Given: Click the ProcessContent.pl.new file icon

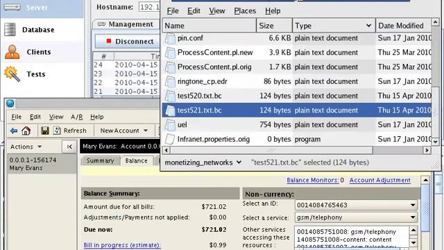Looking at the screenshot, I should (171, 53).
